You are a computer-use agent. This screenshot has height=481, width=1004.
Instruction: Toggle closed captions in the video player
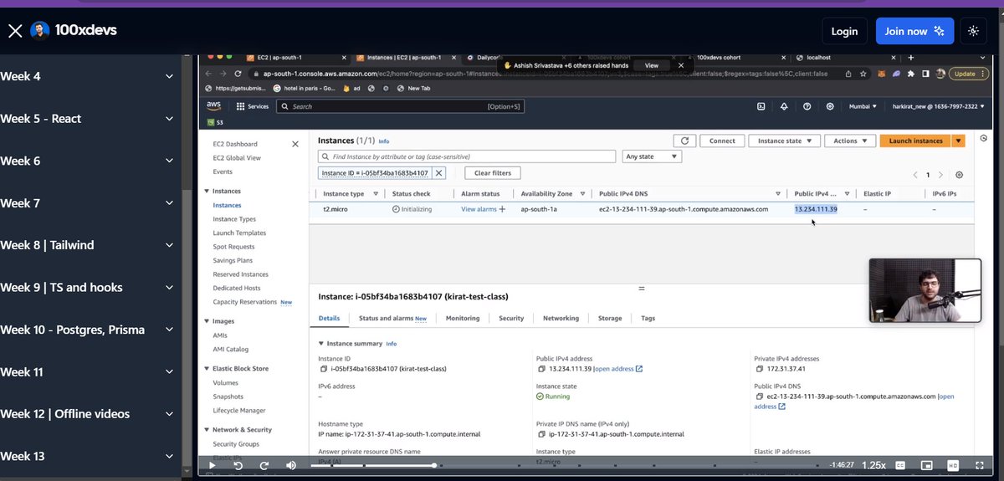pyautogui.click(x=901, y=465)
